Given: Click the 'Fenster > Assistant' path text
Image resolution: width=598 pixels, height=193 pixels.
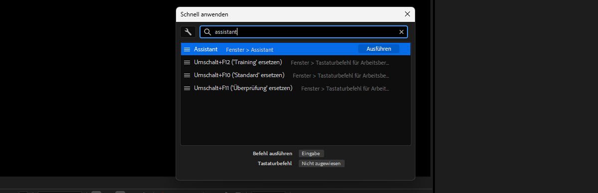Looking at the screenshot, I should coord(249,50).
